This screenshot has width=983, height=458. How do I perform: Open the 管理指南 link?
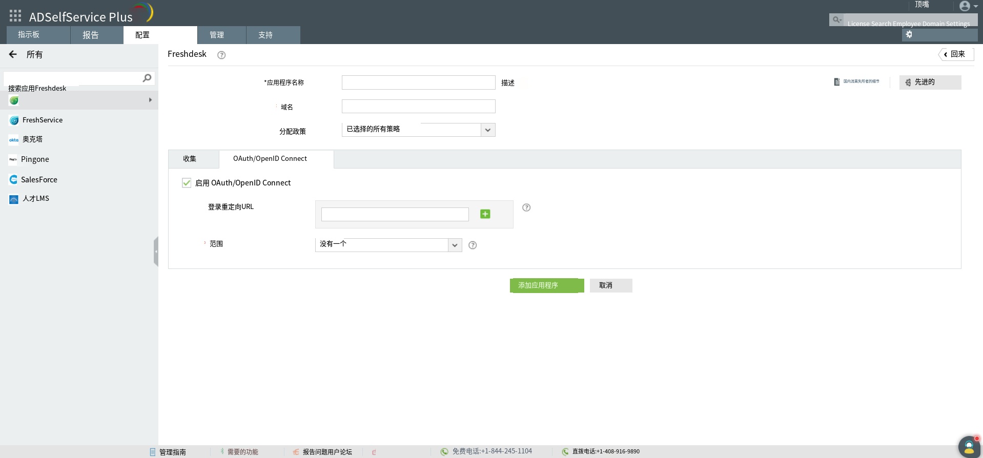173,452
